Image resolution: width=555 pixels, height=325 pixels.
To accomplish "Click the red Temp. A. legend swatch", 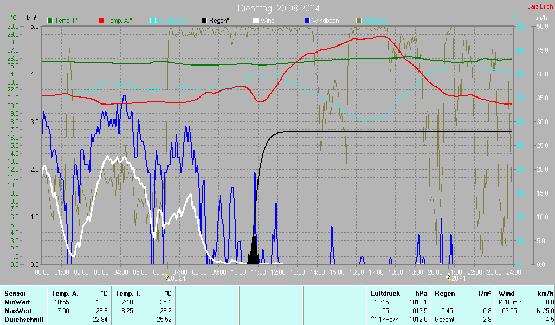I will click(x=101, y=21).
